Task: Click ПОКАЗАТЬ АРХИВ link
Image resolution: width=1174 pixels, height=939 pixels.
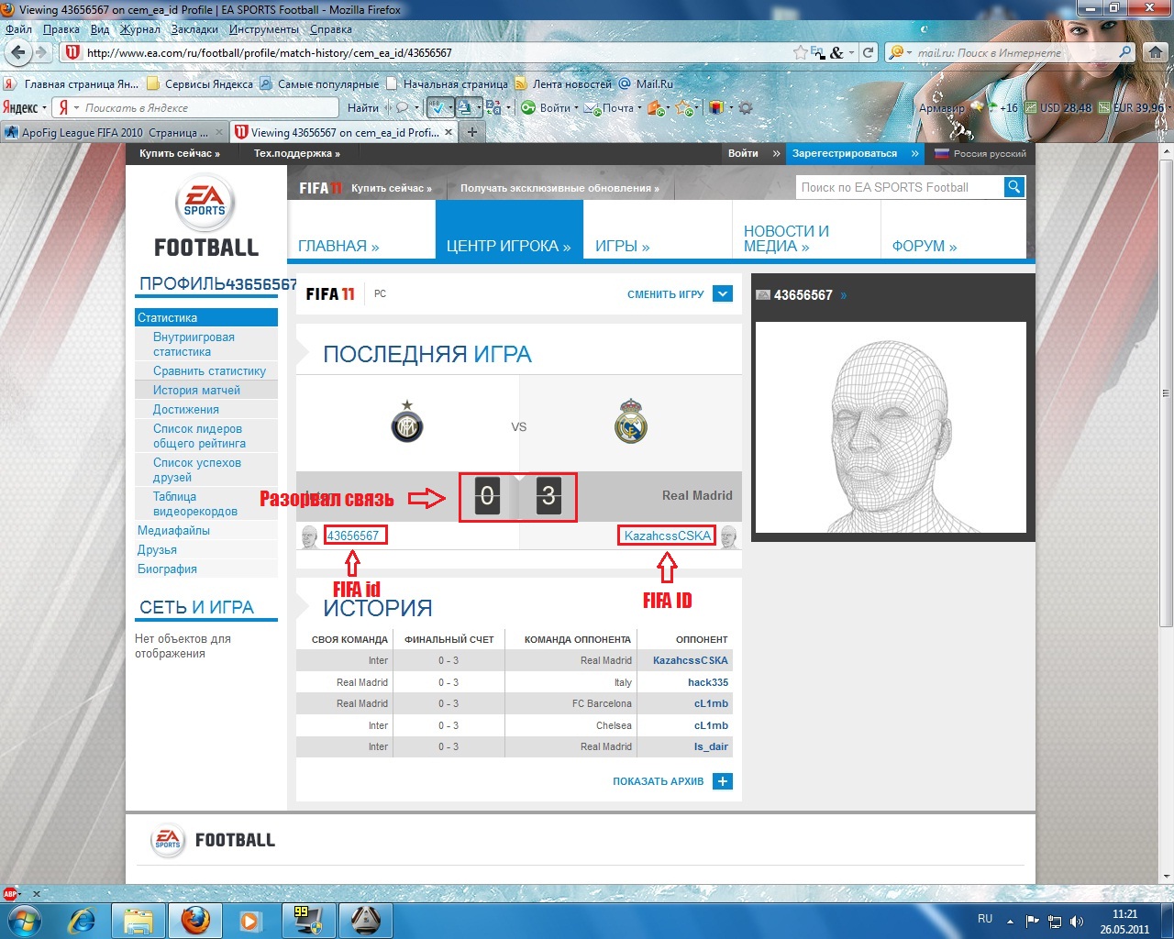Action: [659, 781]
